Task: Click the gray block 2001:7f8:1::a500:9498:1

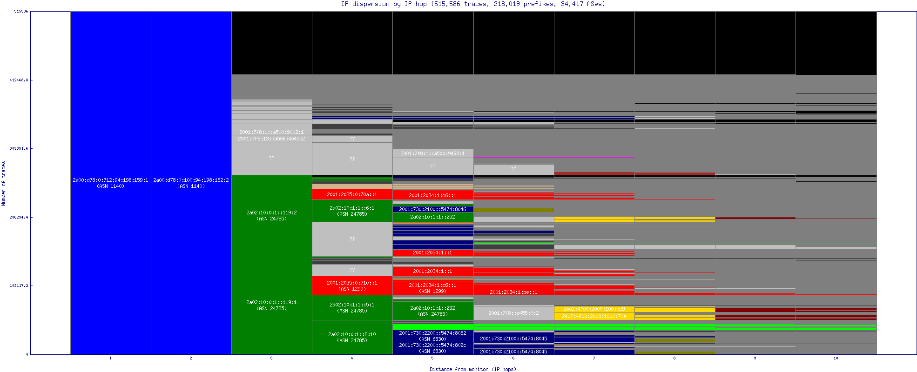Action: pyautogui.click(x=433, y=153)
